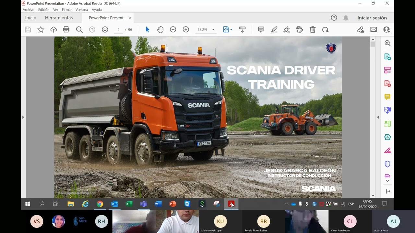Viewport: 415px width, 233px height.
Task: Close the PowerPoint Present... tab
Action: tap(130, 18)
